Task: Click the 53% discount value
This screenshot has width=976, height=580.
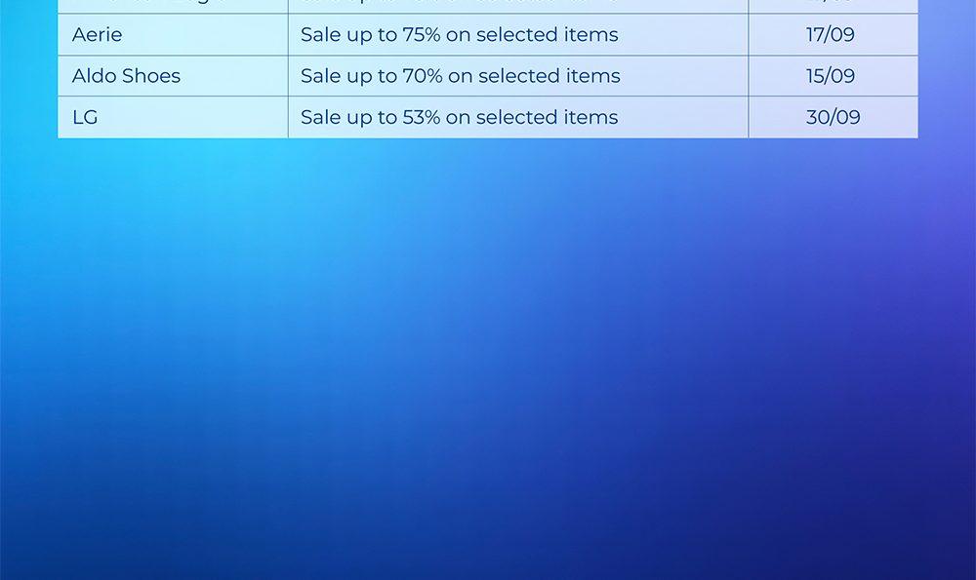Action: pyautogui.click(x=422, y=117)
